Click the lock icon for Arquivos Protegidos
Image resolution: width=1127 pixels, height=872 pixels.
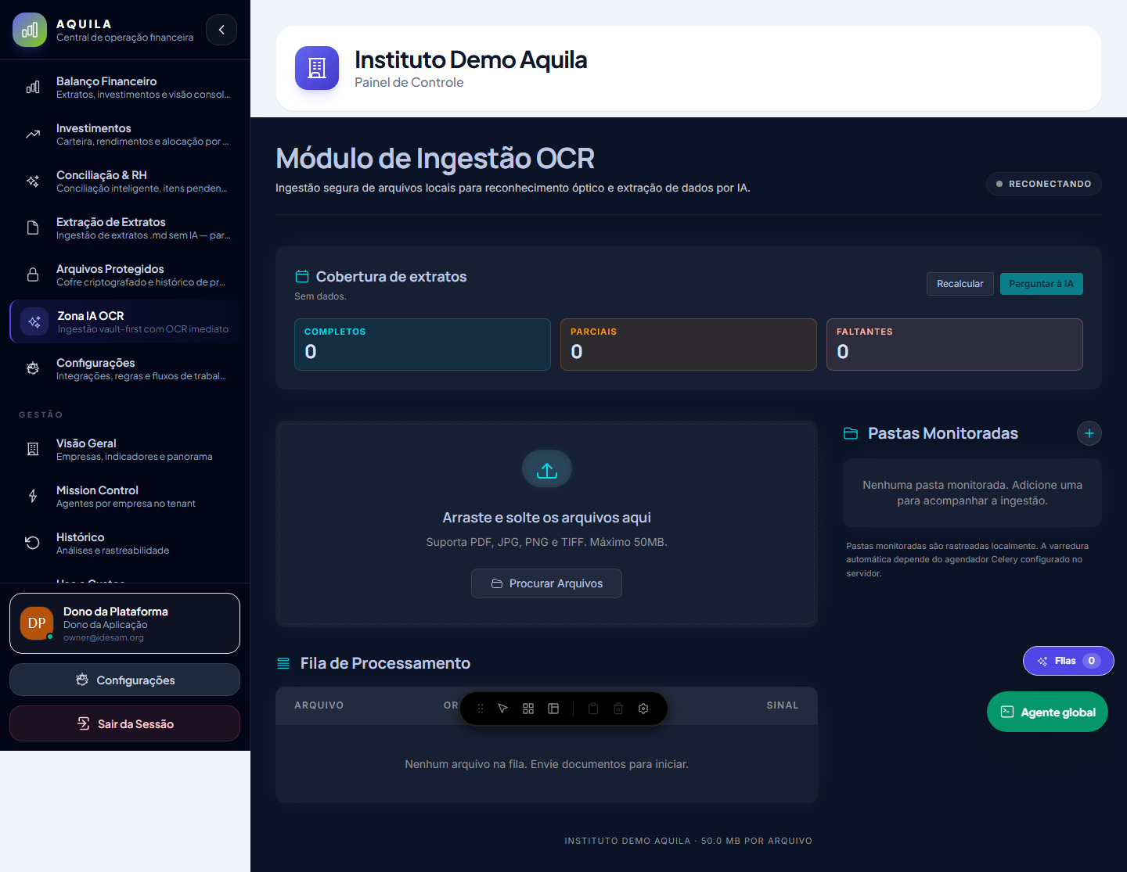coord(33,275)
